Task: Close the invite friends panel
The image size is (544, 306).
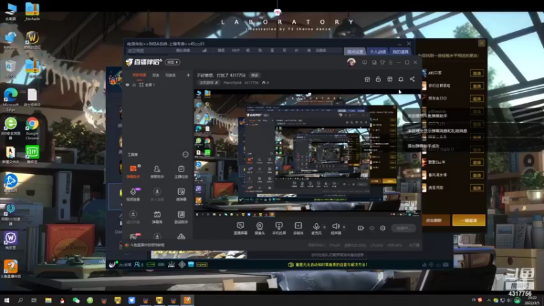Action: [x=481, y=43]
